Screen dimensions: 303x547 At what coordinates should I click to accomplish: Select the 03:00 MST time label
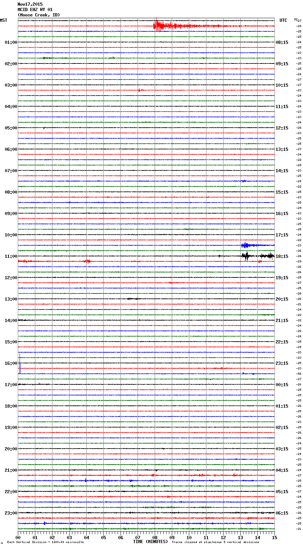11,85
